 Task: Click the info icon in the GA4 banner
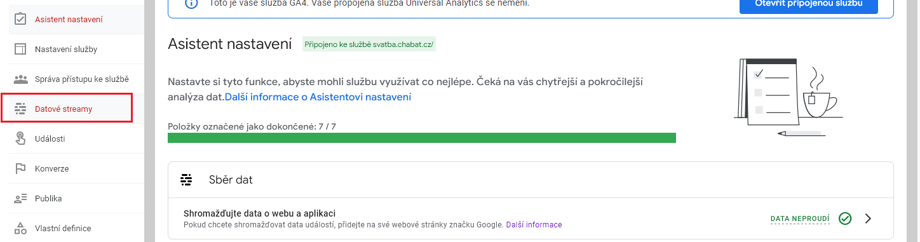click(x=191, y=4)
